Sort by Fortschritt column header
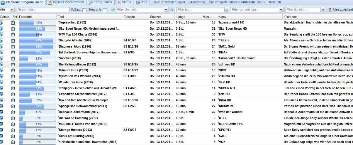The height and width of the screenshot is (145, 353). point(38,17)
